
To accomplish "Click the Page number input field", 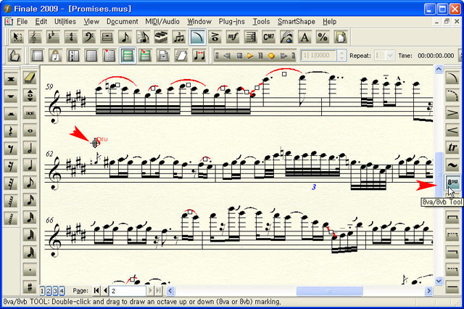I will click(128, 291).
